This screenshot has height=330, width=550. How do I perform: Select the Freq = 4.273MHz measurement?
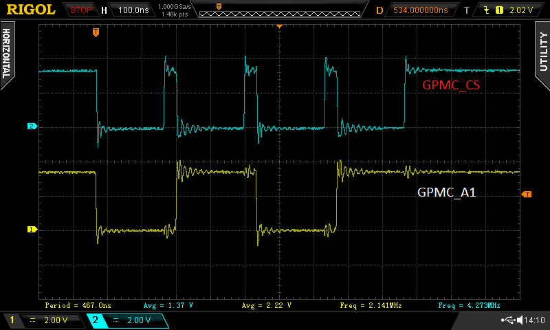(x=469, y=305)
